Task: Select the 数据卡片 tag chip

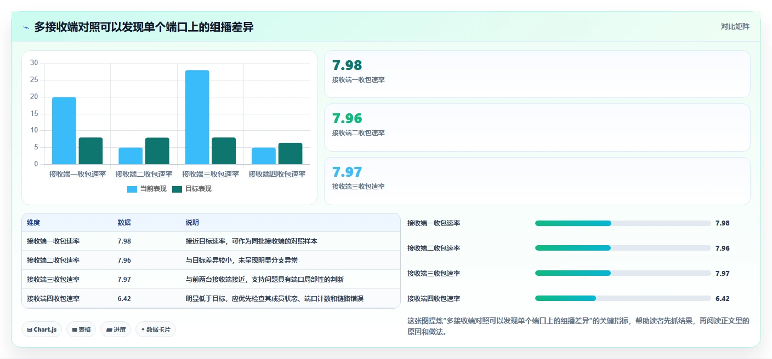Action: [156, 329]
